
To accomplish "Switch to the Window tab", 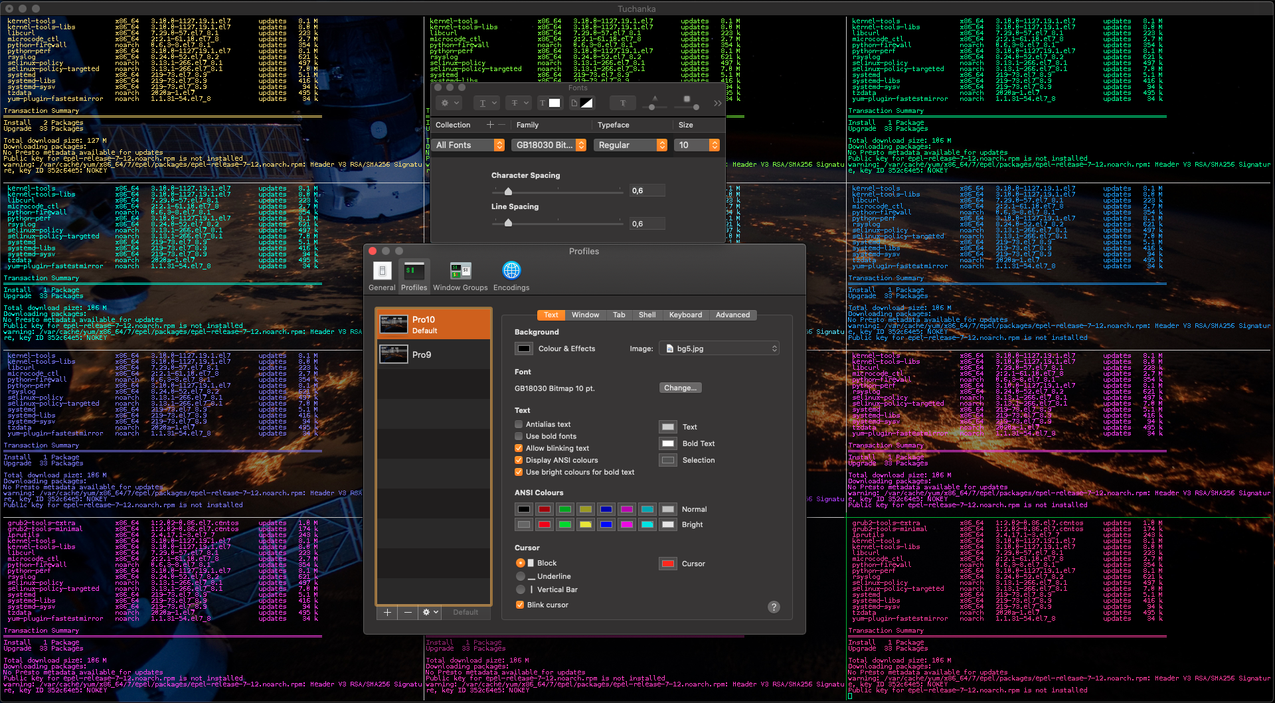I will [586, 315].
